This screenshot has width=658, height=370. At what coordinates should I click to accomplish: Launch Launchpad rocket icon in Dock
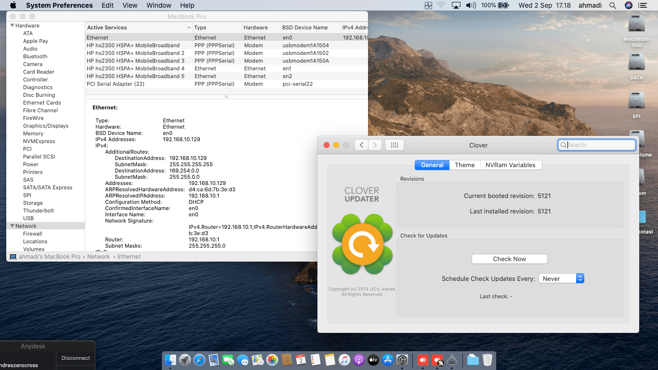(x=185, y=359)
